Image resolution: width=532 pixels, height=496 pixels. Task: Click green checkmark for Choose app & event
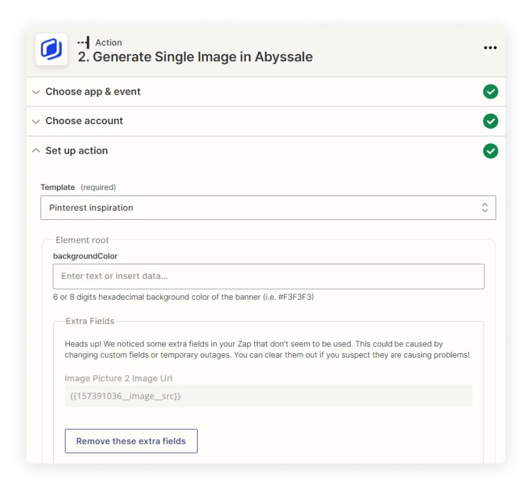pos(491,92)
